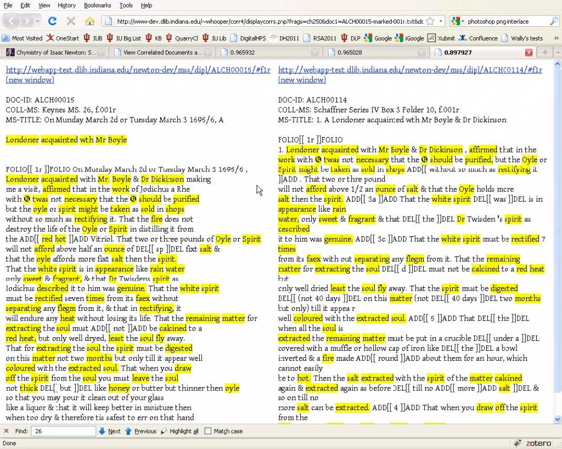Screen dimensions: 562x449
Task: Open the IU Big List bookmark
Action: (125, 38)
